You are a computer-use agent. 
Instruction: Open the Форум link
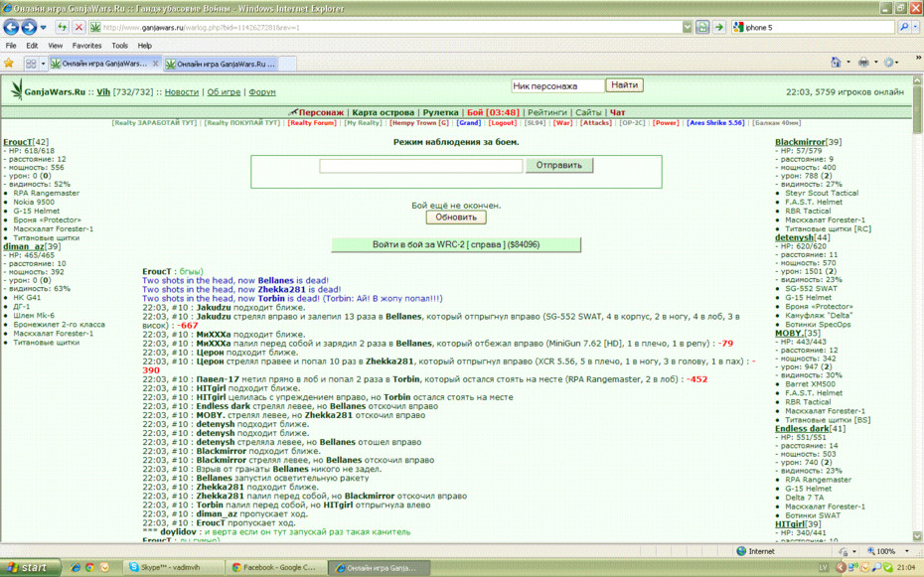click(262, 91)
